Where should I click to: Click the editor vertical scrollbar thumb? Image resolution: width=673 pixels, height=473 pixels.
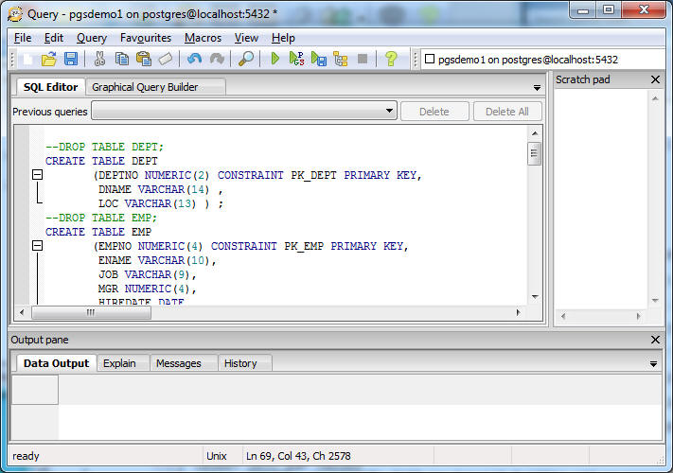(x=535, y=153)
